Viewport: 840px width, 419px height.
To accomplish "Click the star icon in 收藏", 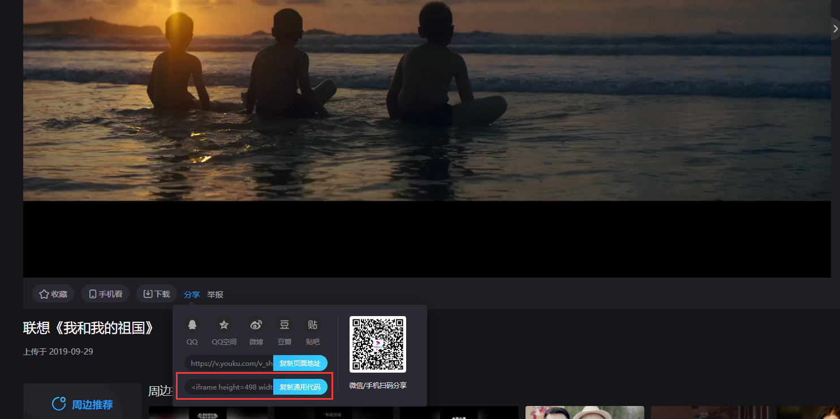I will click(44, 294).
